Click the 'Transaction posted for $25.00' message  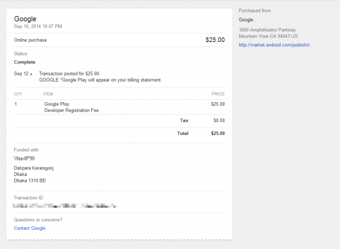coord(70,74)
